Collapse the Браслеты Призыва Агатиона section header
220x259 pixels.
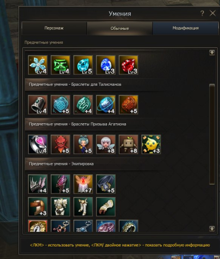pos(96,124)
